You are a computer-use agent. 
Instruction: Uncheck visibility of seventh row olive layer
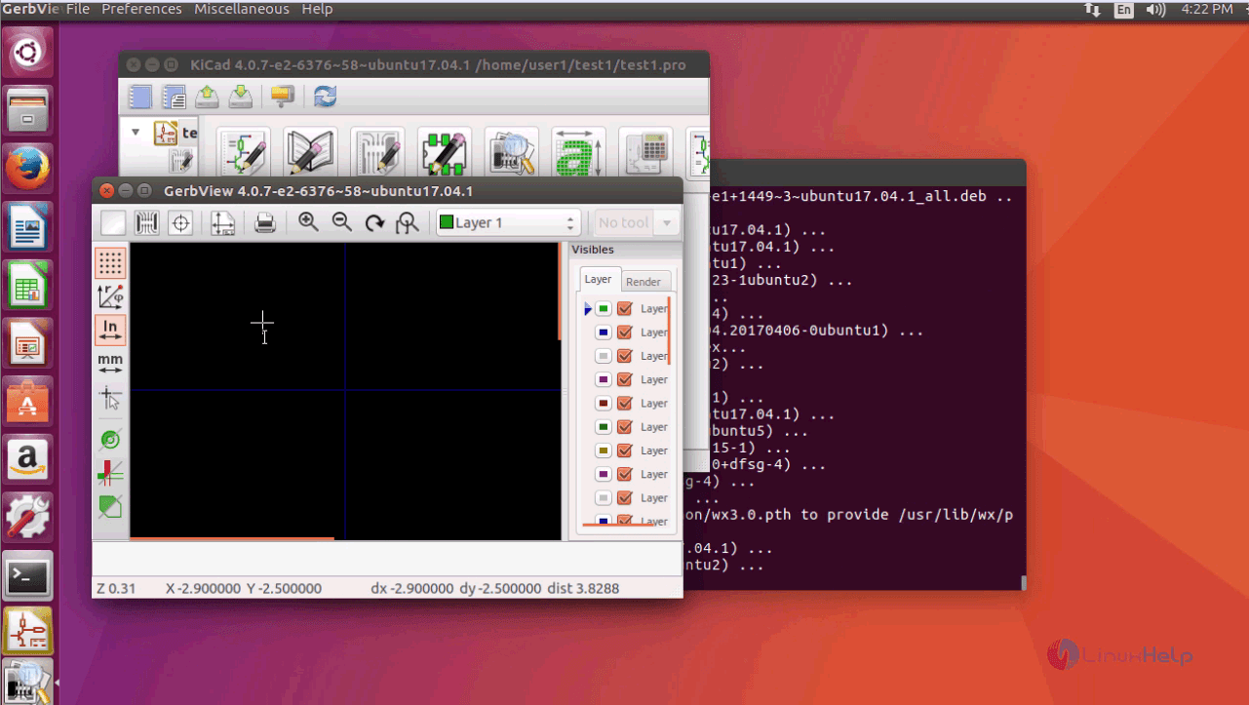(x=625, y=450)
